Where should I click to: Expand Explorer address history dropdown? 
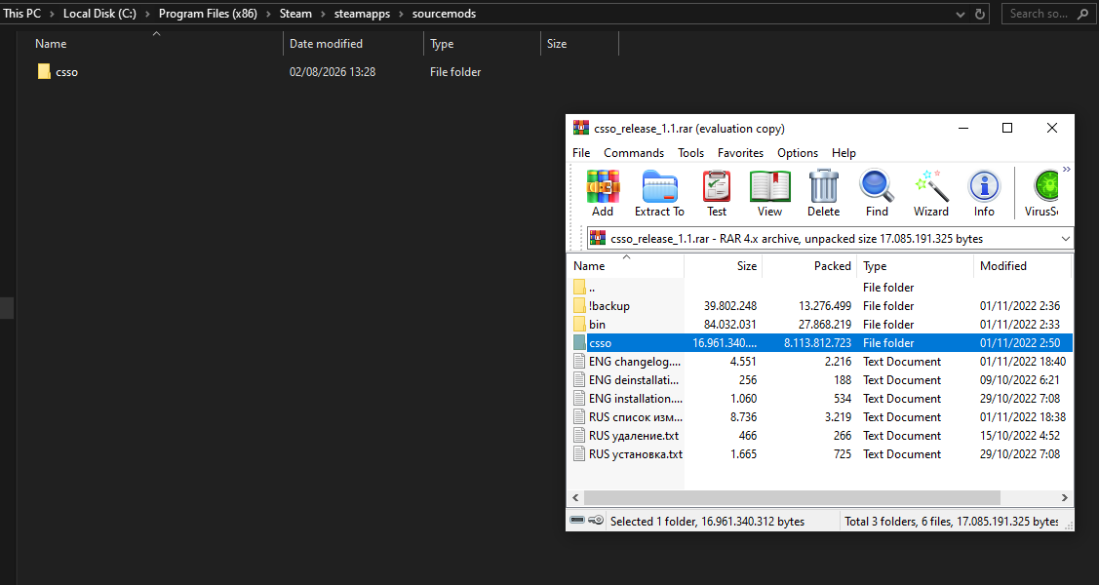click(961, 14)
